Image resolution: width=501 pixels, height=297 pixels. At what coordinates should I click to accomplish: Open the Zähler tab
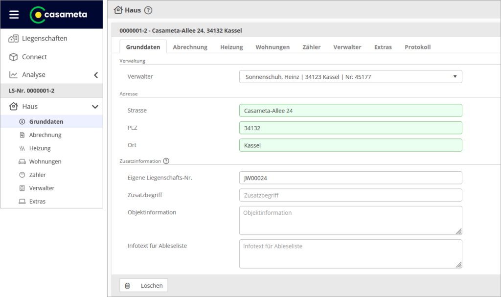[x=311, y=47]
